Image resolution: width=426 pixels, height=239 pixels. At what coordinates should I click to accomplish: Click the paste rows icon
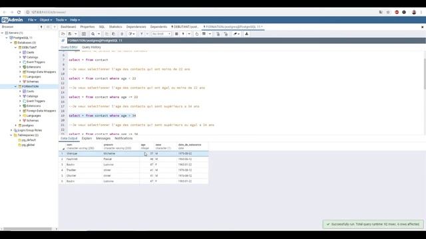[x=114, y=34]
